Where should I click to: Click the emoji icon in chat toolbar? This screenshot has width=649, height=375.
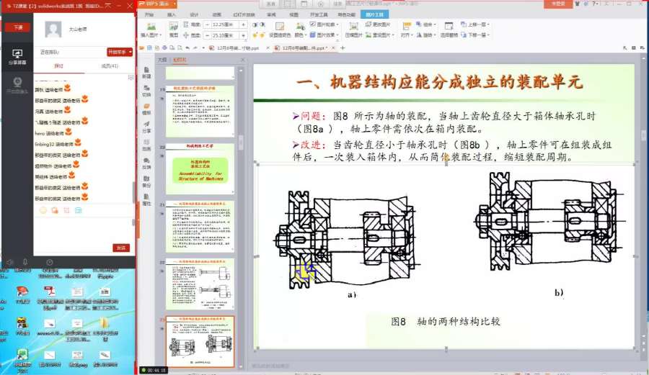pos(43,211)
